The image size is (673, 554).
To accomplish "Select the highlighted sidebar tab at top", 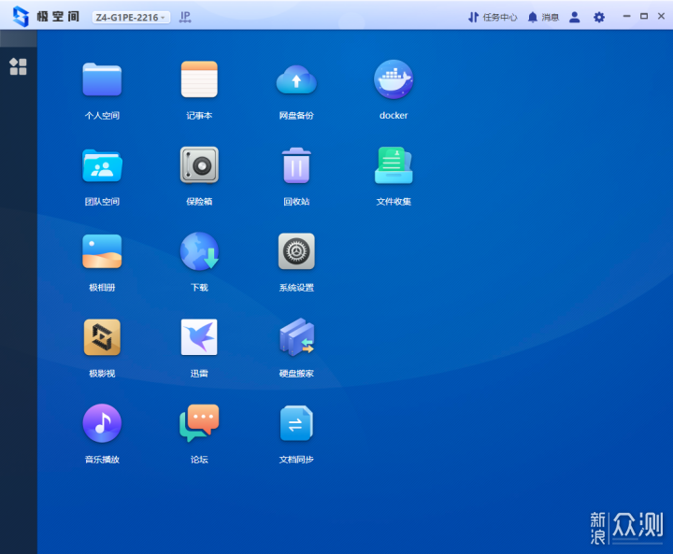I will coord(18,38).
